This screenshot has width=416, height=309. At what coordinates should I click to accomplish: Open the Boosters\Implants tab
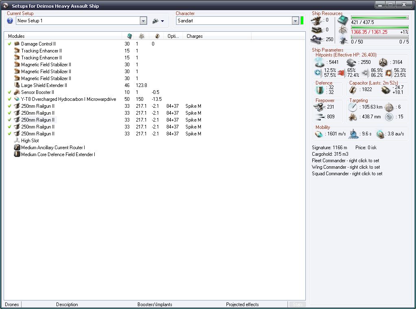click(155, 304)
